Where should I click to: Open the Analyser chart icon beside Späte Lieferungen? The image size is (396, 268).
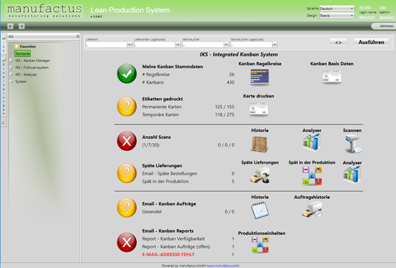coord(352,174)
